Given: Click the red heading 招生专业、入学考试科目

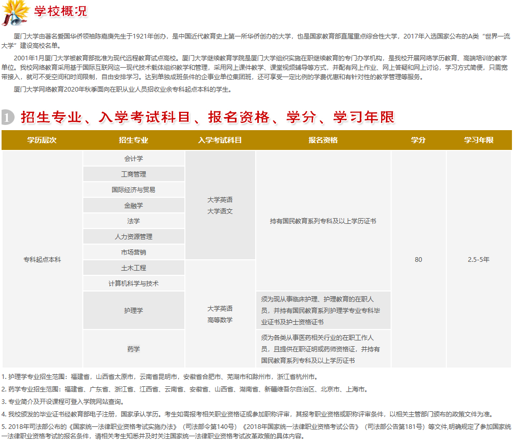Looking at the screenshot, I should pos(208,117).
